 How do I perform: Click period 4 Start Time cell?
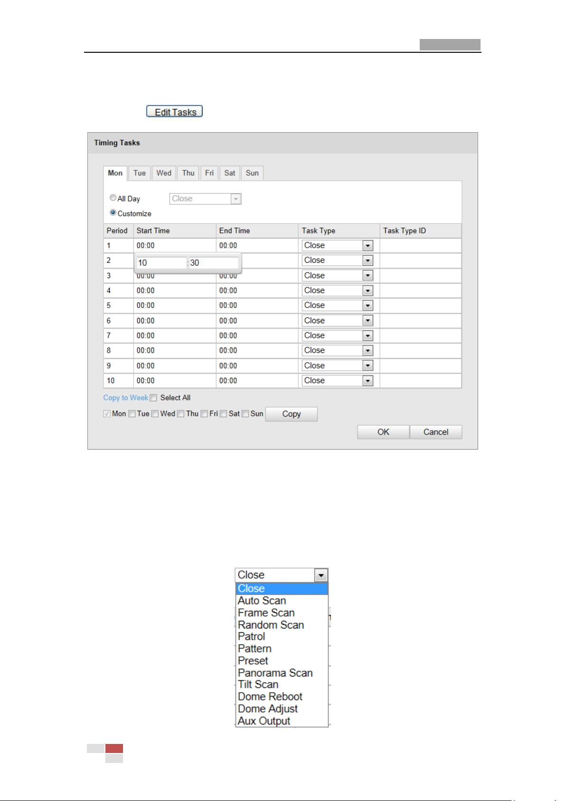click(x=175, y=290)
